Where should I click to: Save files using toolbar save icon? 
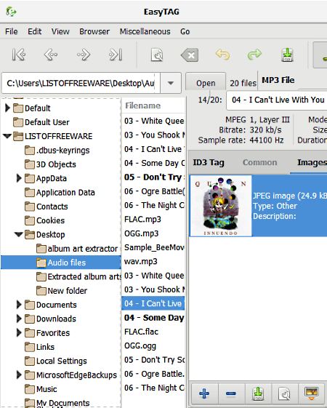click(287, 55)
